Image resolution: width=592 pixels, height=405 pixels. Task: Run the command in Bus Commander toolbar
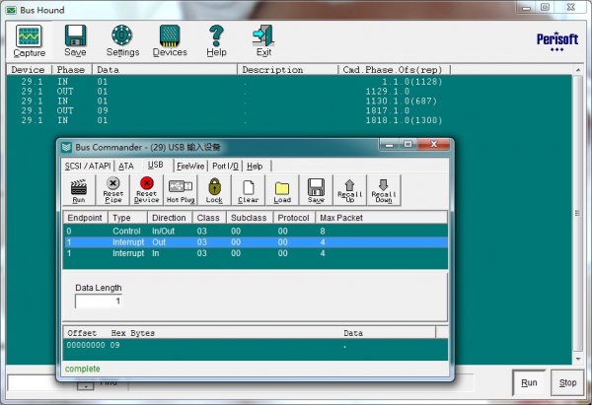tap(79, 190)
